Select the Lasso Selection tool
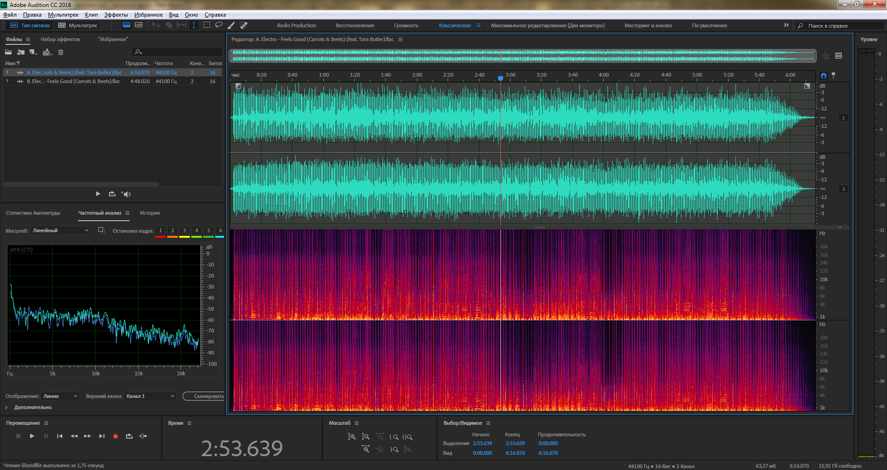The image size is (887, 470). click(x=219, y=25)
